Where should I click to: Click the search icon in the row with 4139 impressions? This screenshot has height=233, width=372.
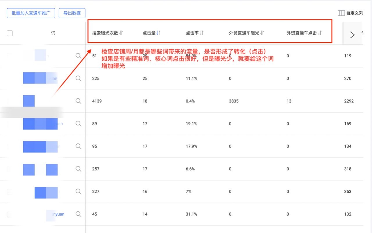[x=78, y=101]
